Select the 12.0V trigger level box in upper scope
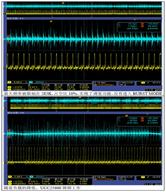Viewport: 166px width, 192px height. point(149,83)
